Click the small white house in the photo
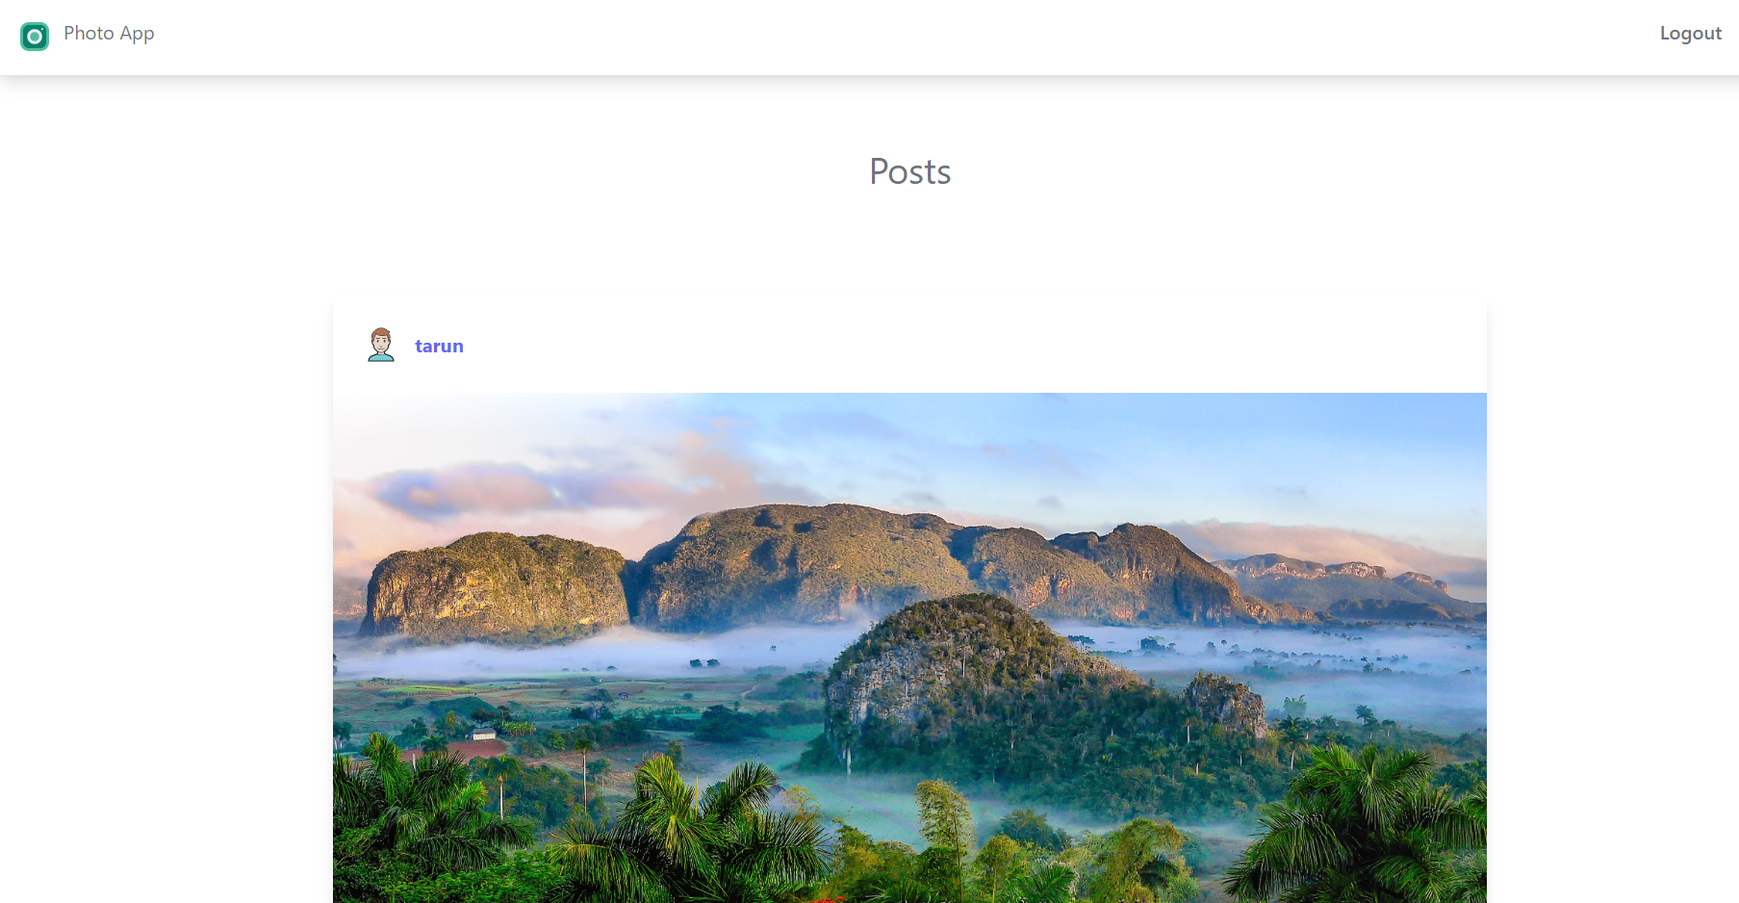This screenshot has height=903, width=1739. [x=484, y=735]
